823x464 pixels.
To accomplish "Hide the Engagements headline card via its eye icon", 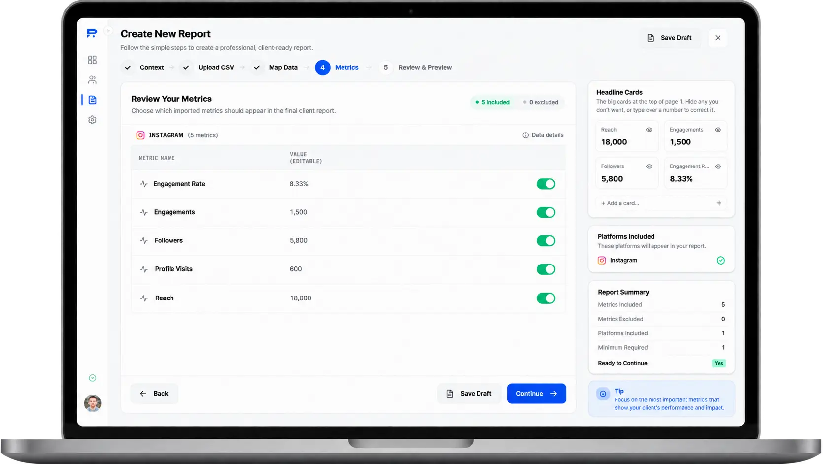I will (x=718, y=130).
